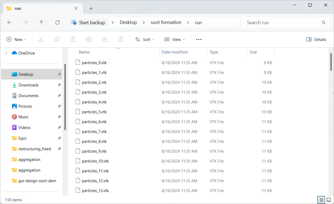Viewport: 334px width, 204px height.
Task: Open the New dropdown menu
Action: 17,39
